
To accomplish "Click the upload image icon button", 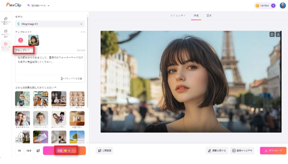I will (x=21, y=40).
